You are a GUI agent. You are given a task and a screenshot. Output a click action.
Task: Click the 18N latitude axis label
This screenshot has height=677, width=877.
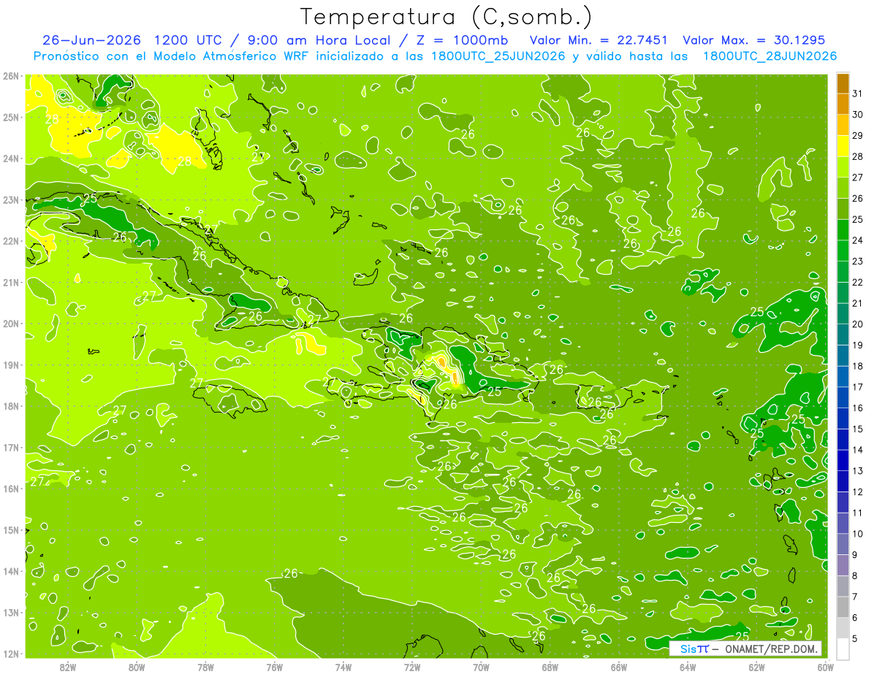coord(11,406)
